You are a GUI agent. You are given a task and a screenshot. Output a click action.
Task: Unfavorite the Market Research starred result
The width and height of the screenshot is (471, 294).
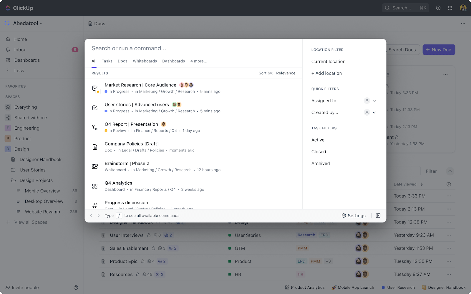point(97,92)
